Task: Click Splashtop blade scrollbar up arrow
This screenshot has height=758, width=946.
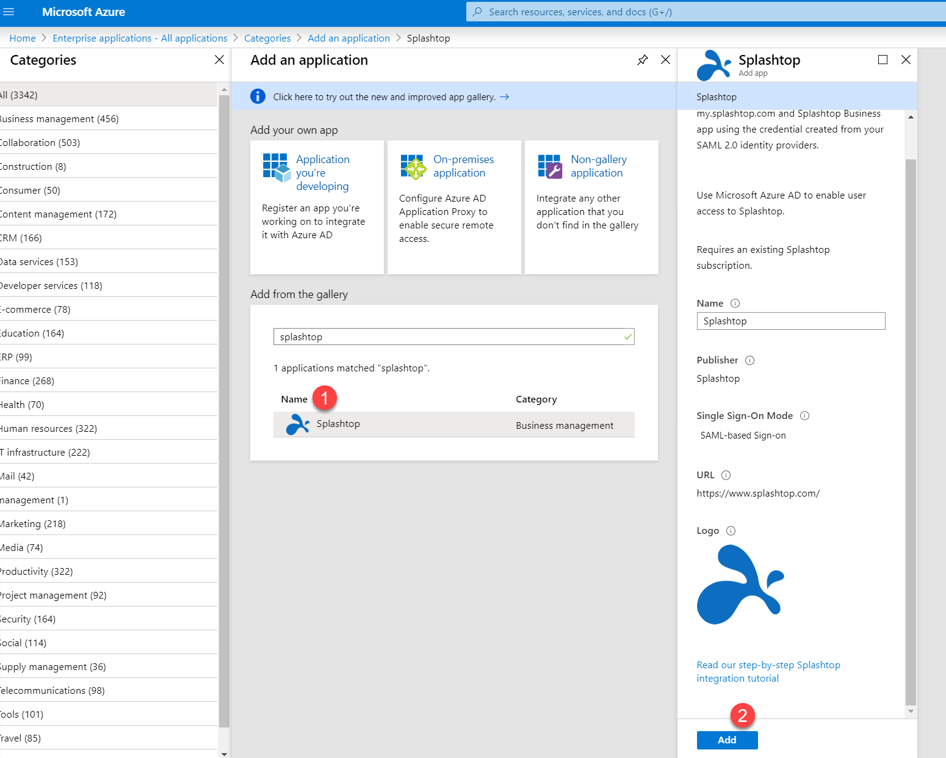Action: point(911,117)
